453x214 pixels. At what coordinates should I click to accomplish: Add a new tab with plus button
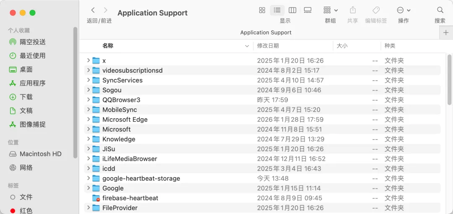pos(445,33)
